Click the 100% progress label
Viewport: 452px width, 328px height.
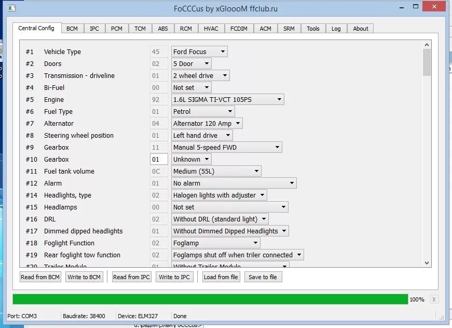[x=417, y=299]
